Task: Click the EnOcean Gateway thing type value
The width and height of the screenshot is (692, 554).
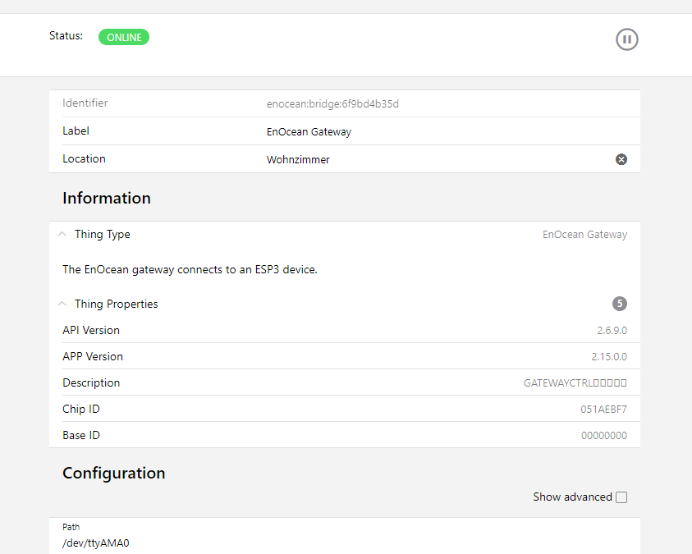Action: [584, 235]
